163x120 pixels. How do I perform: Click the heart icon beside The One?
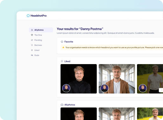(x=32, y=35)
